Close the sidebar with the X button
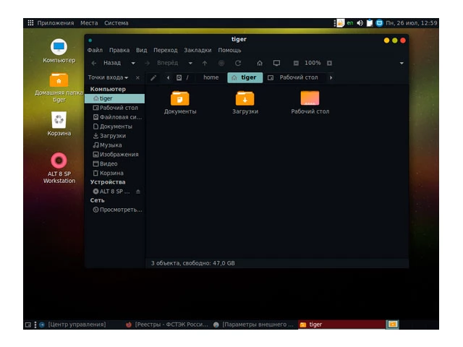The width and height of the screenshot is (463, 347). [137, 77]
